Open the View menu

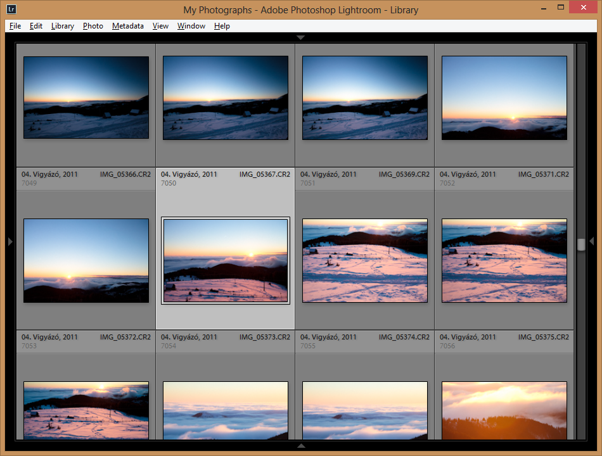point(160,26)
